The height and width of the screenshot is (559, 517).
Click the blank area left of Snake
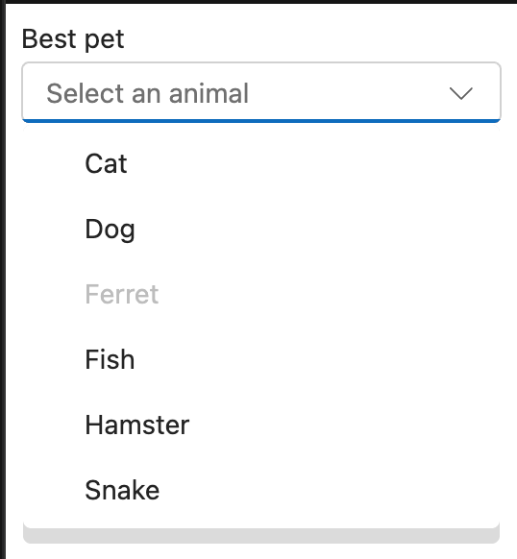[x=54, y=490]
